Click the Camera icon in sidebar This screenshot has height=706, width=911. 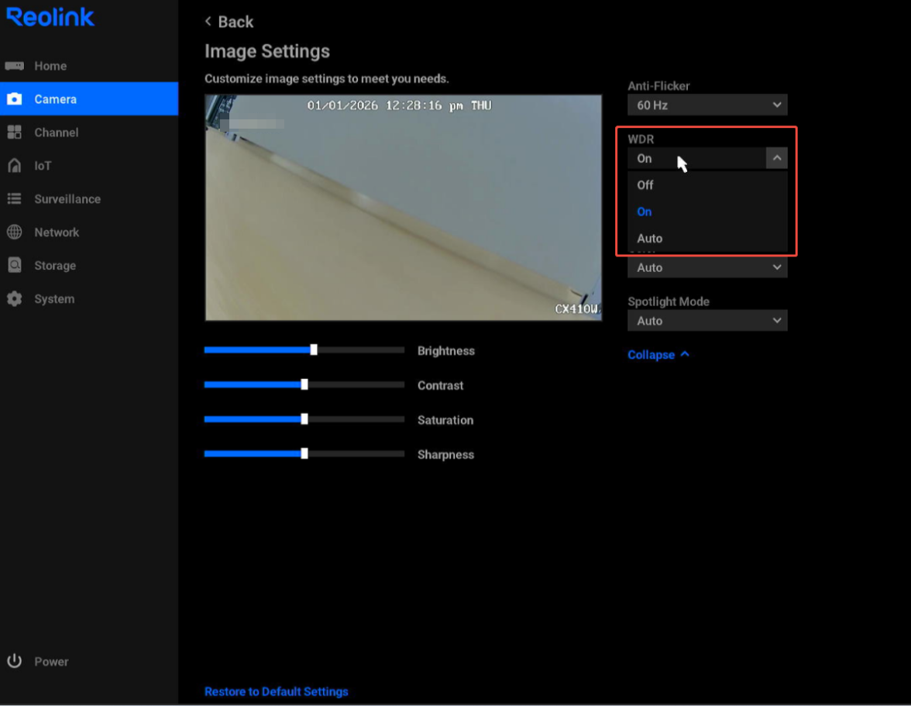tap(15, 99)
